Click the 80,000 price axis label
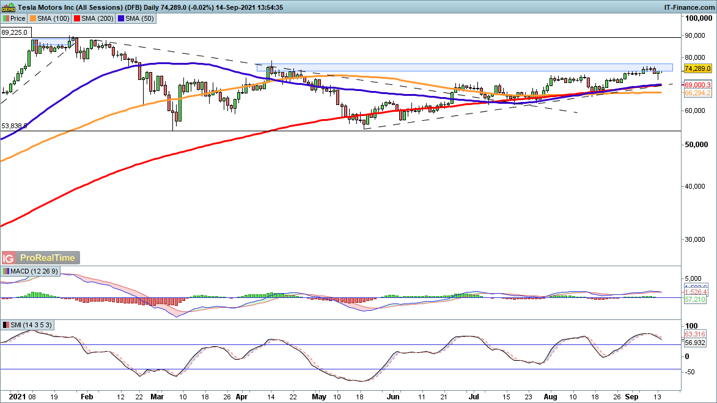The image size is (717, 403). tap(696, 57)
